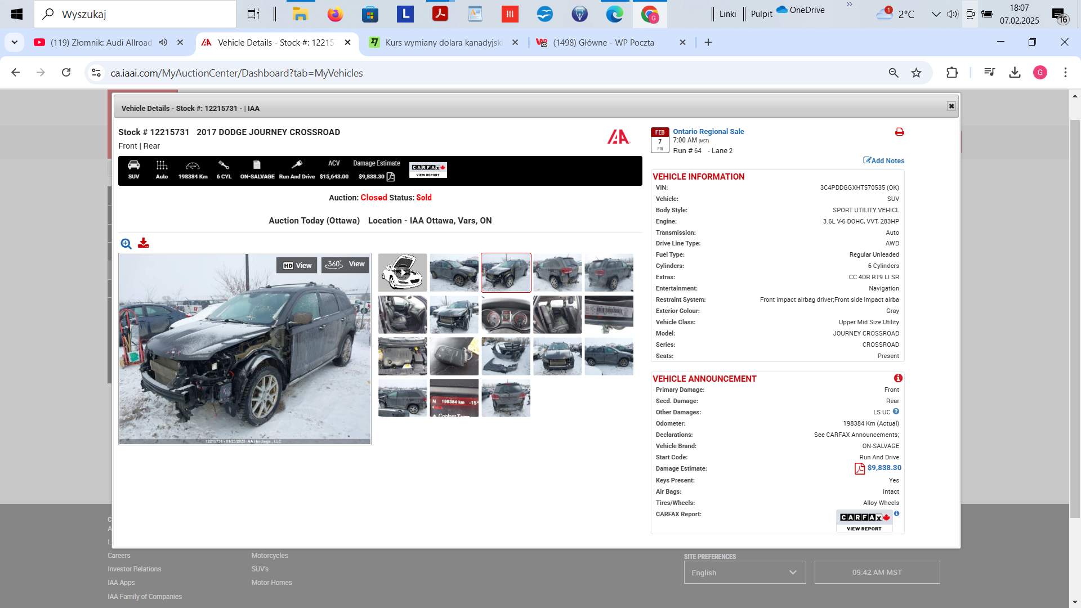Click the Other Damages help question icon
Screen dimensions: 1081x608
pyautogui.click(x=896, y=412)
